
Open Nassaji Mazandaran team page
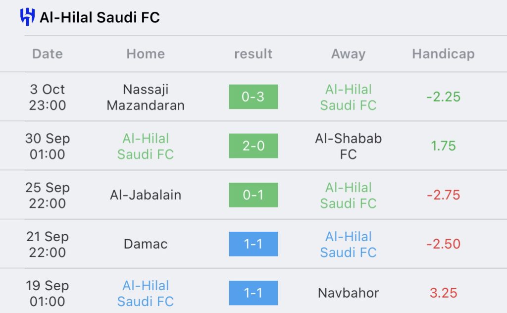146,97
